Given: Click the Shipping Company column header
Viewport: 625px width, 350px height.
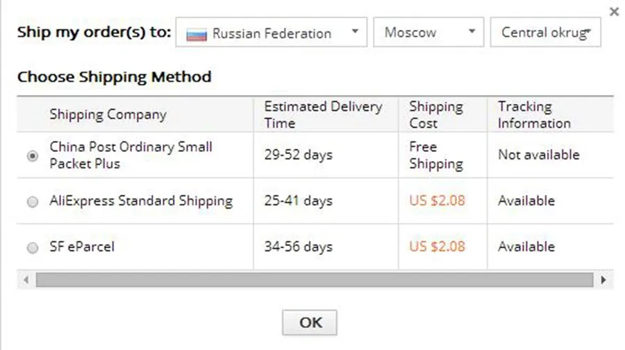Looking at the screenshot, I should (108, 115).
